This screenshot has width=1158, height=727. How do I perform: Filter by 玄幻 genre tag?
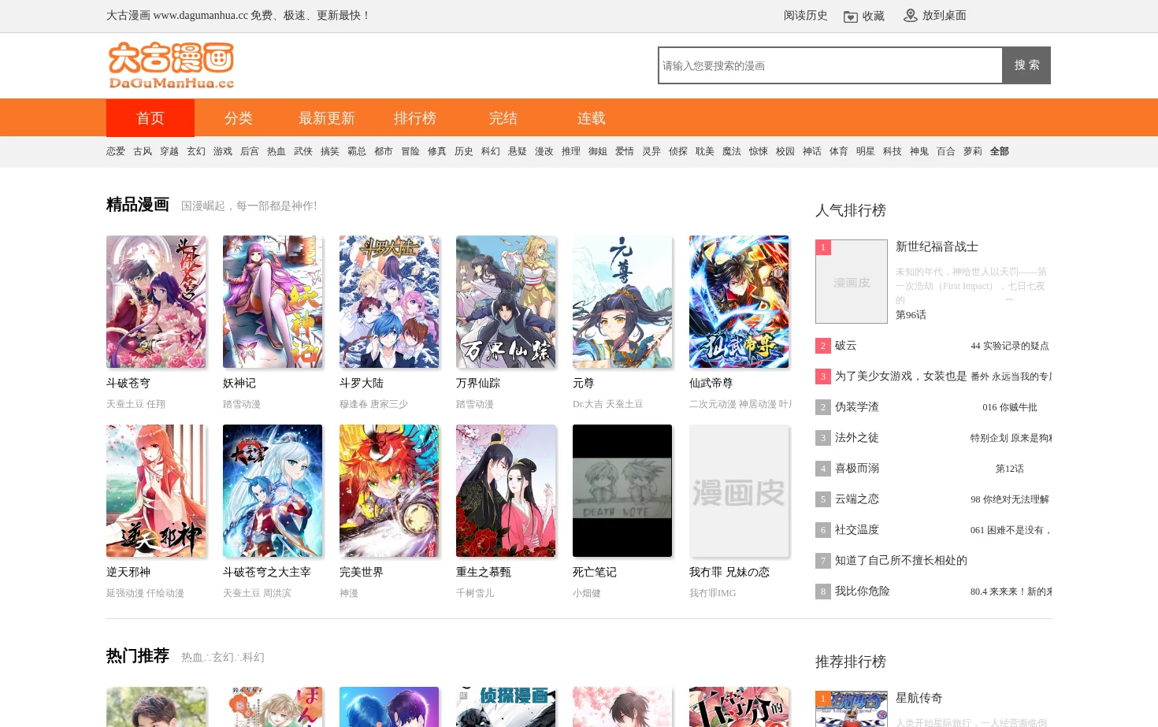[x=196, y=151]
